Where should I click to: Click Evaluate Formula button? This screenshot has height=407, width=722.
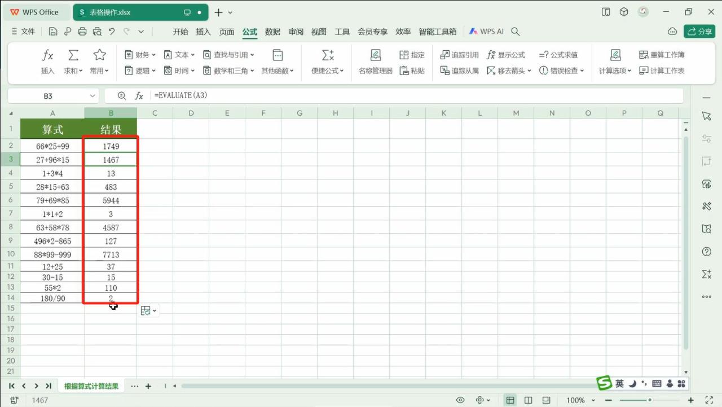click(x=558, y=55)
